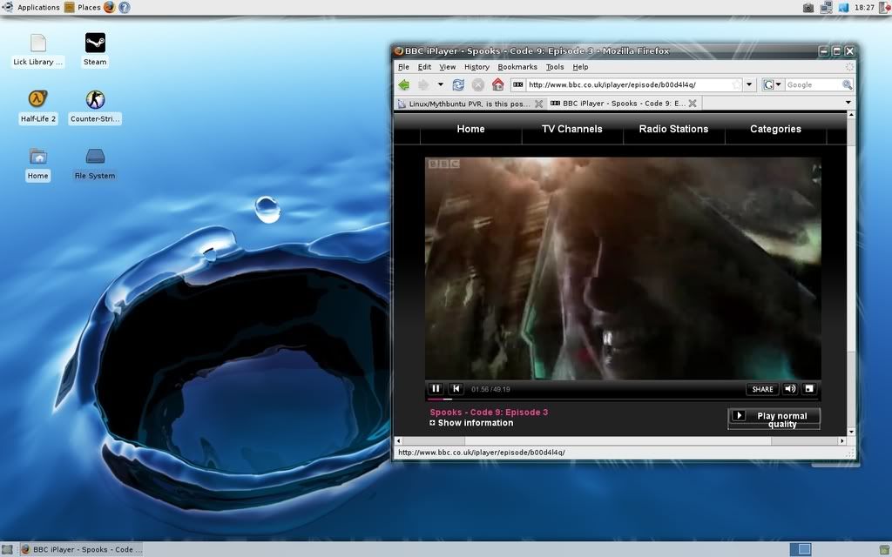Click the trash icon in bottom panel

click(884, 550)
